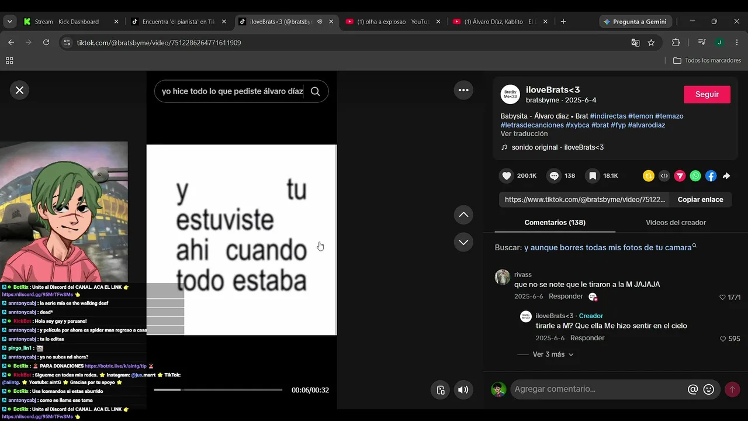Go back with the browser back arrow
Image resolution: width=748 pixels, height=421 pixels.
pos(11,43)
